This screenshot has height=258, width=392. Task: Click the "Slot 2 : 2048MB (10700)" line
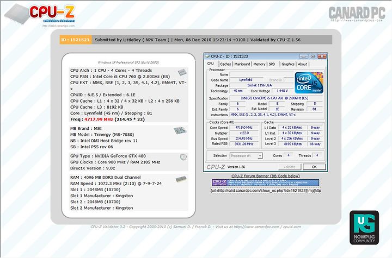click(95, 202)
